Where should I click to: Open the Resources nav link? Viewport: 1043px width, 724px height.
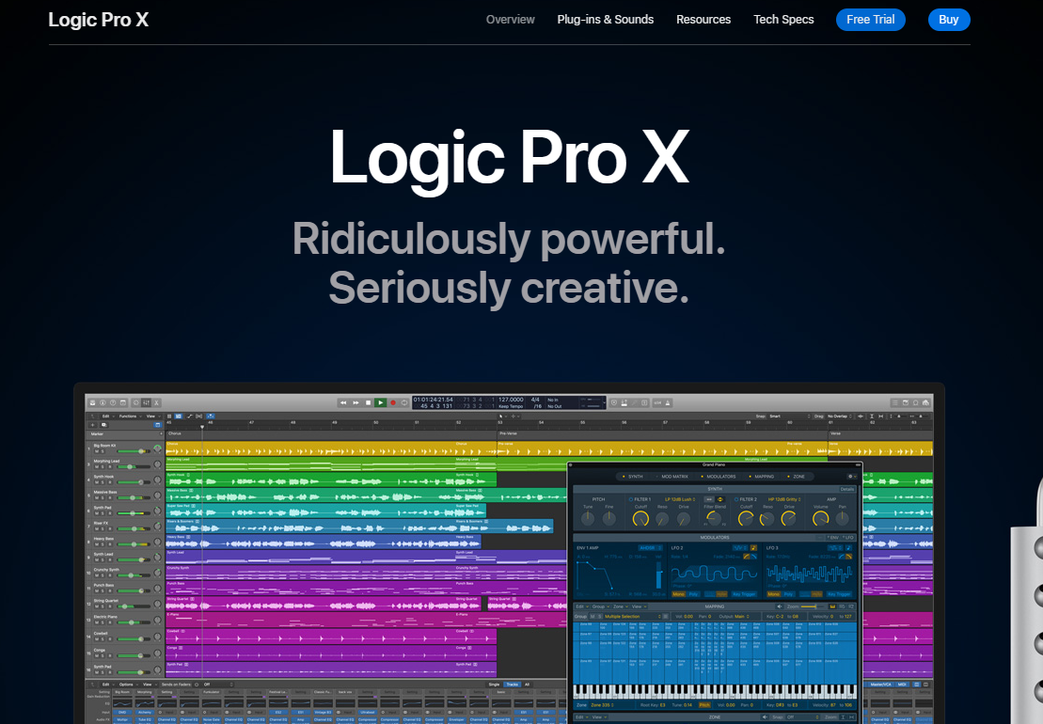tap(703, 20)
